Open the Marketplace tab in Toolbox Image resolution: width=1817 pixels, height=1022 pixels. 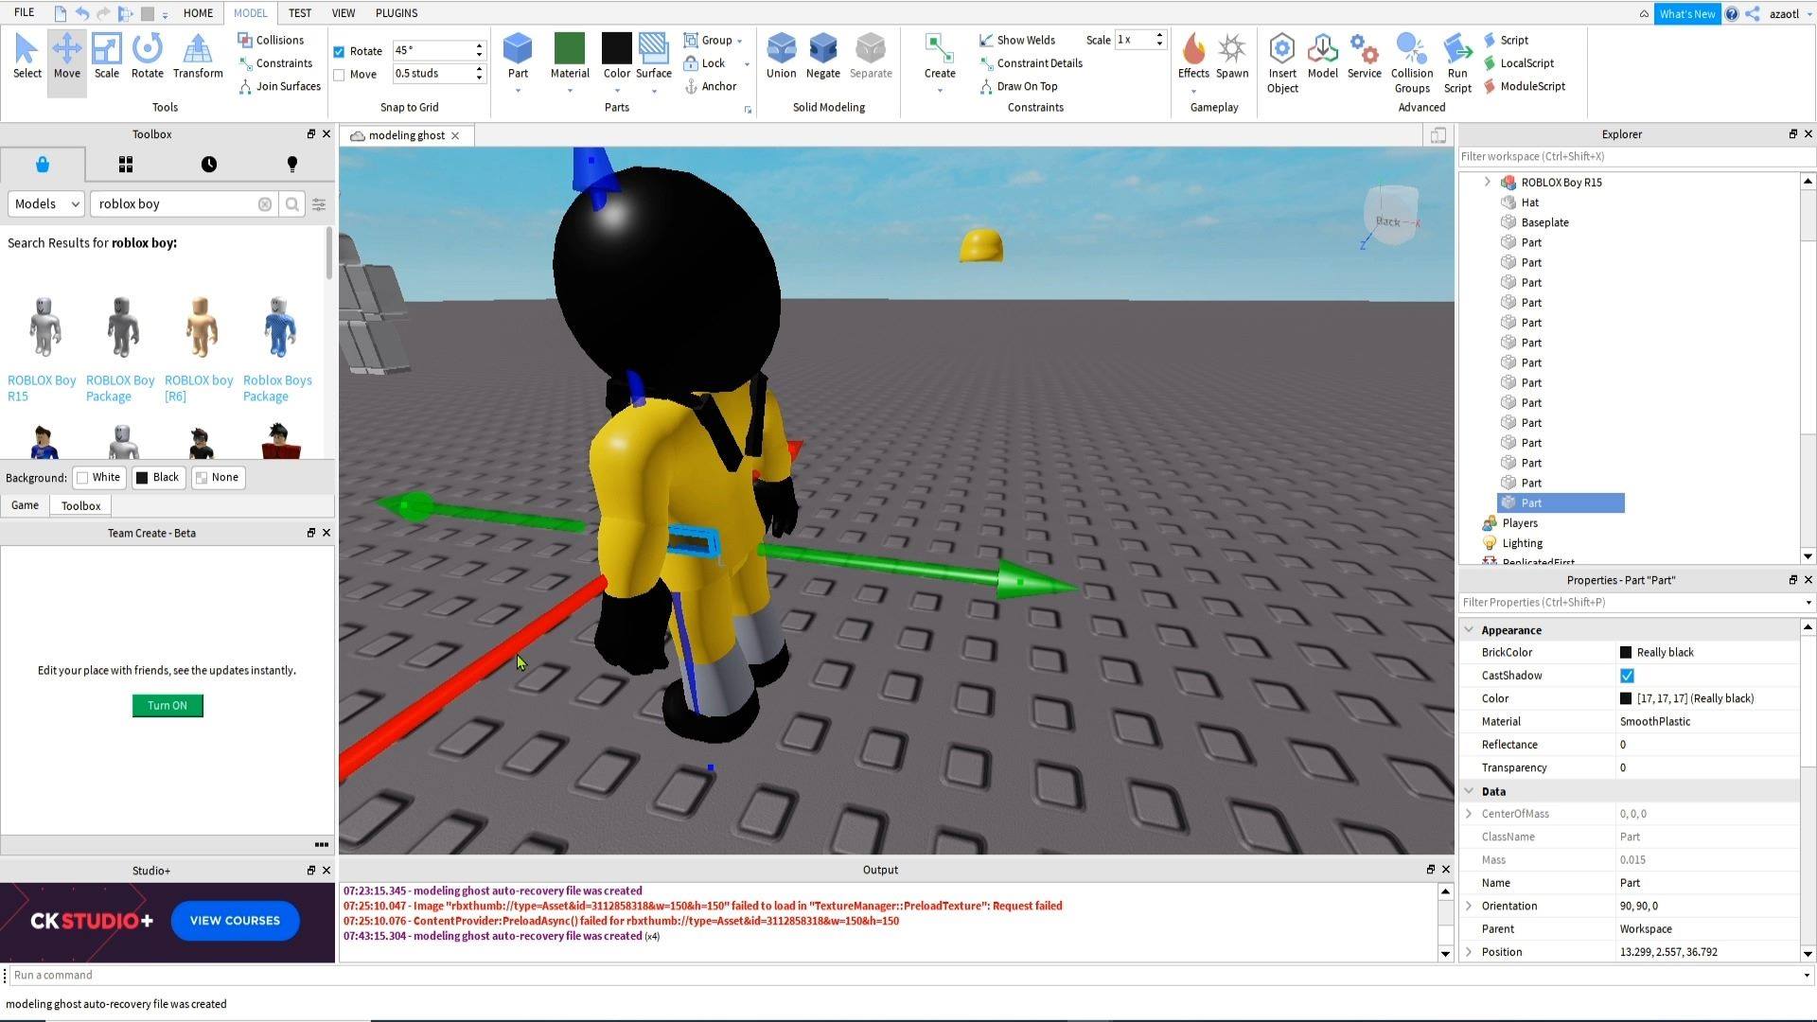(43, 165)
